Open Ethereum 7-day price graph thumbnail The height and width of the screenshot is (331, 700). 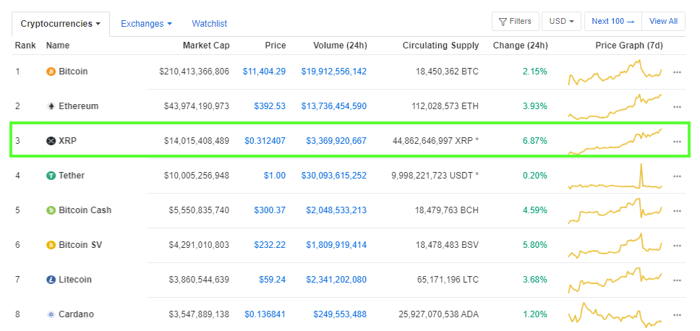pyautogui.click(x=615, y=107)
